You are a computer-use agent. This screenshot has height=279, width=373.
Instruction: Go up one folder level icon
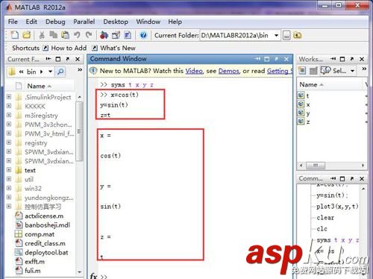298,35
